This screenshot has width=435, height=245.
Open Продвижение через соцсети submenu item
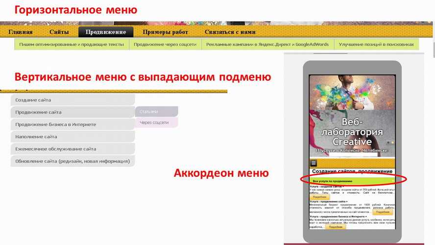coord(165,45)
